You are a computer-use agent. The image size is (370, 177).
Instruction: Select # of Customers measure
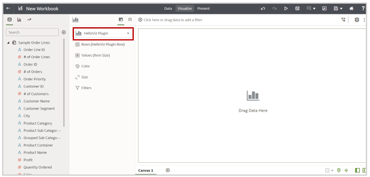pyautogui.click(x=36, y=94)
